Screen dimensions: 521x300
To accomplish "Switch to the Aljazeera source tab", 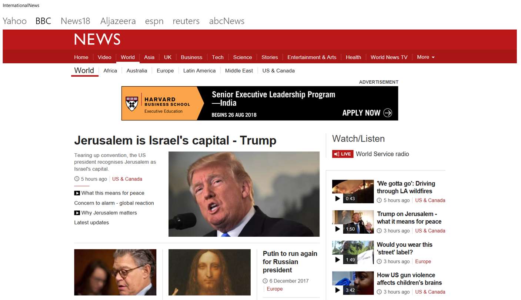I will 118,21.
